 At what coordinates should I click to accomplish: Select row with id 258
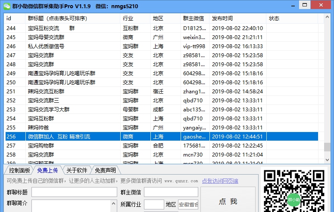click(162, 154)
